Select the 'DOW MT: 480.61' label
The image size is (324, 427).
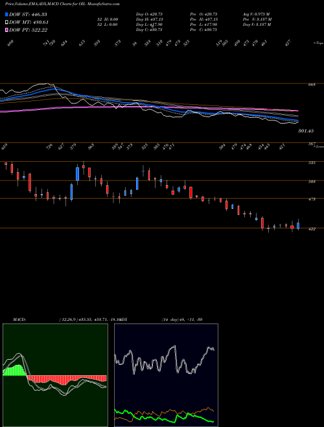click(x=29, y=23)
